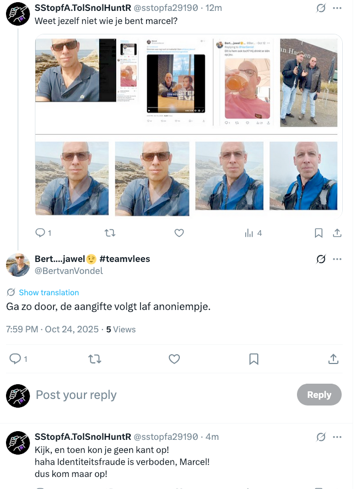Like the top tweet by SStopfA.TolSnolHuntR

pos(179,233)
